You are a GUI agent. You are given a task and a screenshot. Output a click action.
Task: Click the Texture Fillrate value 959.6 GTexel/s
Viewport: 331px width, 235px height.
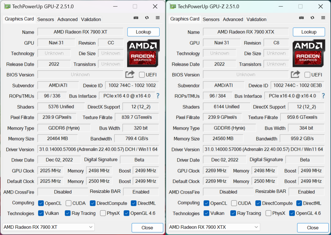coord(302,117)
